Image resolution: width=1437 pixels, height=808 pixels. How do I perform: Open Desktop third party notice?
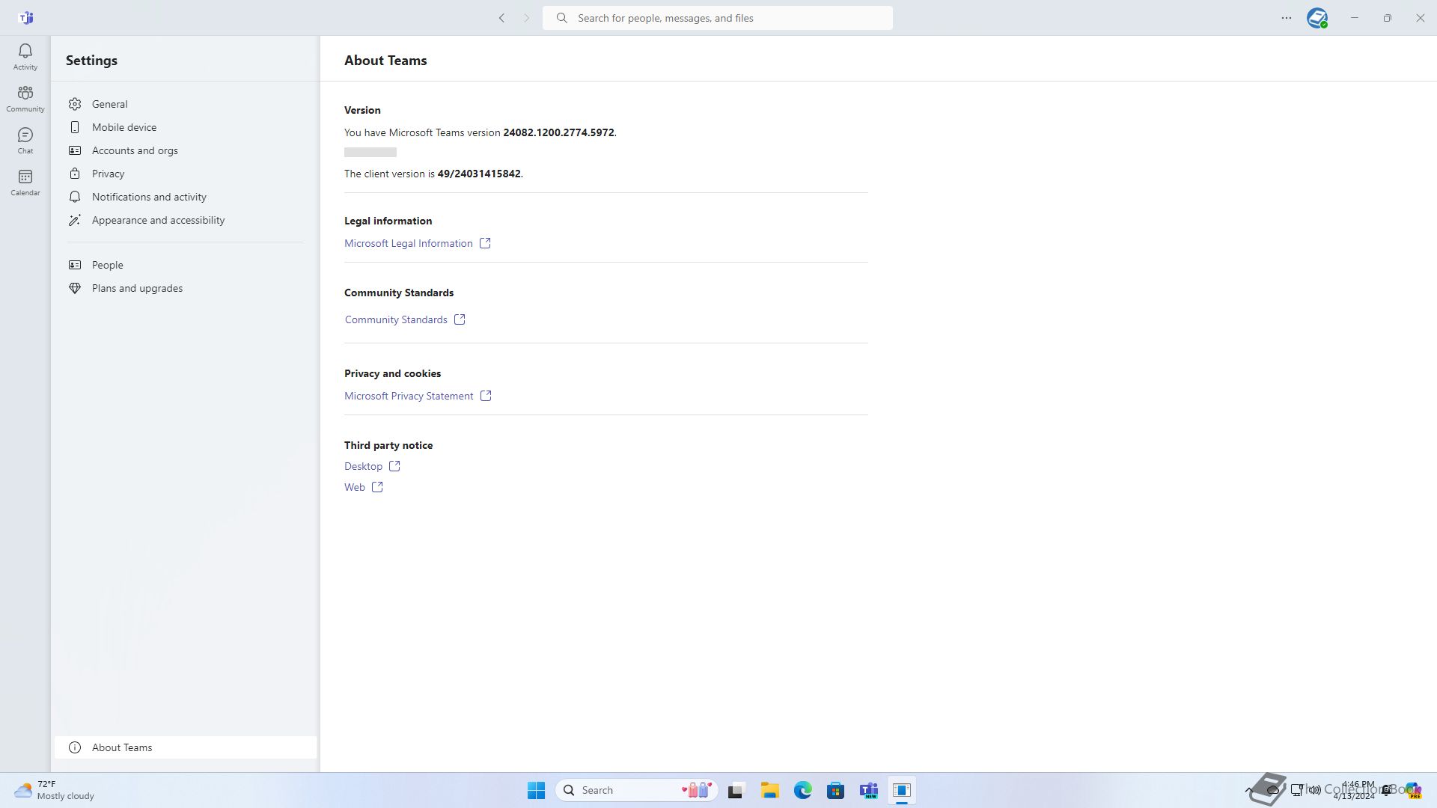363,466
